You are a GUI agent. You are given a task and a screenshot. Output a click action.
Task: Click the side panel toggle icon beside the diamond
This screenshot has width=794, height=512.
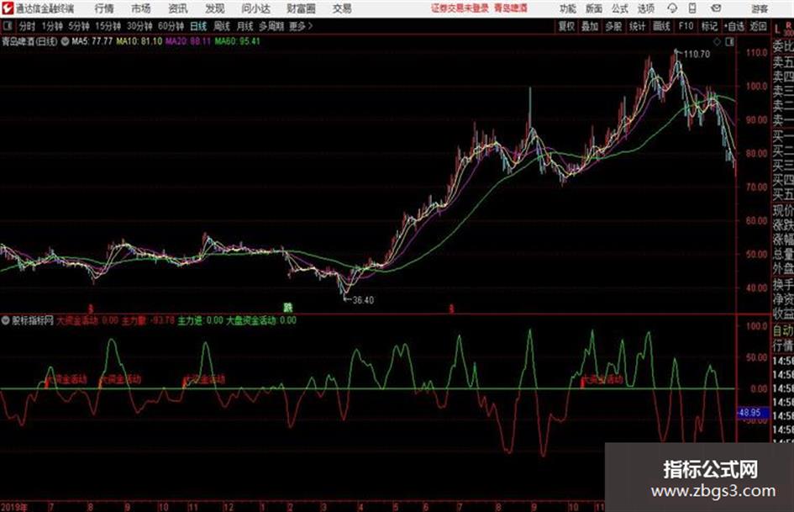pyautogui.click(x=729, y=42)
